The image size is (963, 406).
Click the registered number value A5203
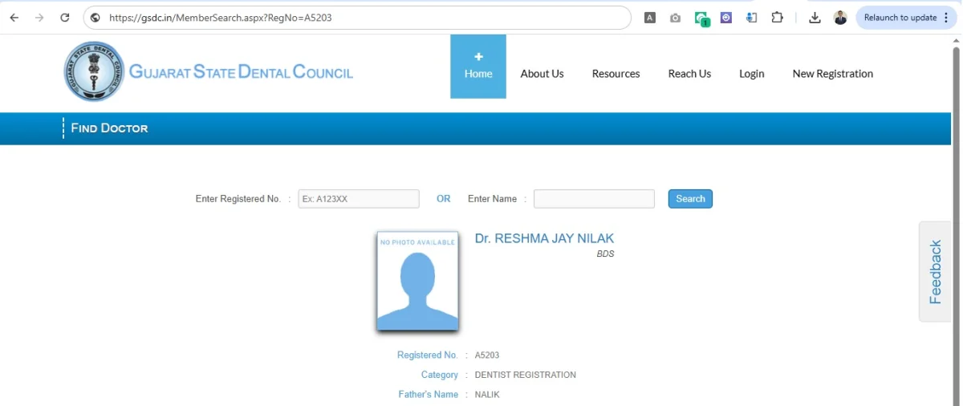click(487, 355)
